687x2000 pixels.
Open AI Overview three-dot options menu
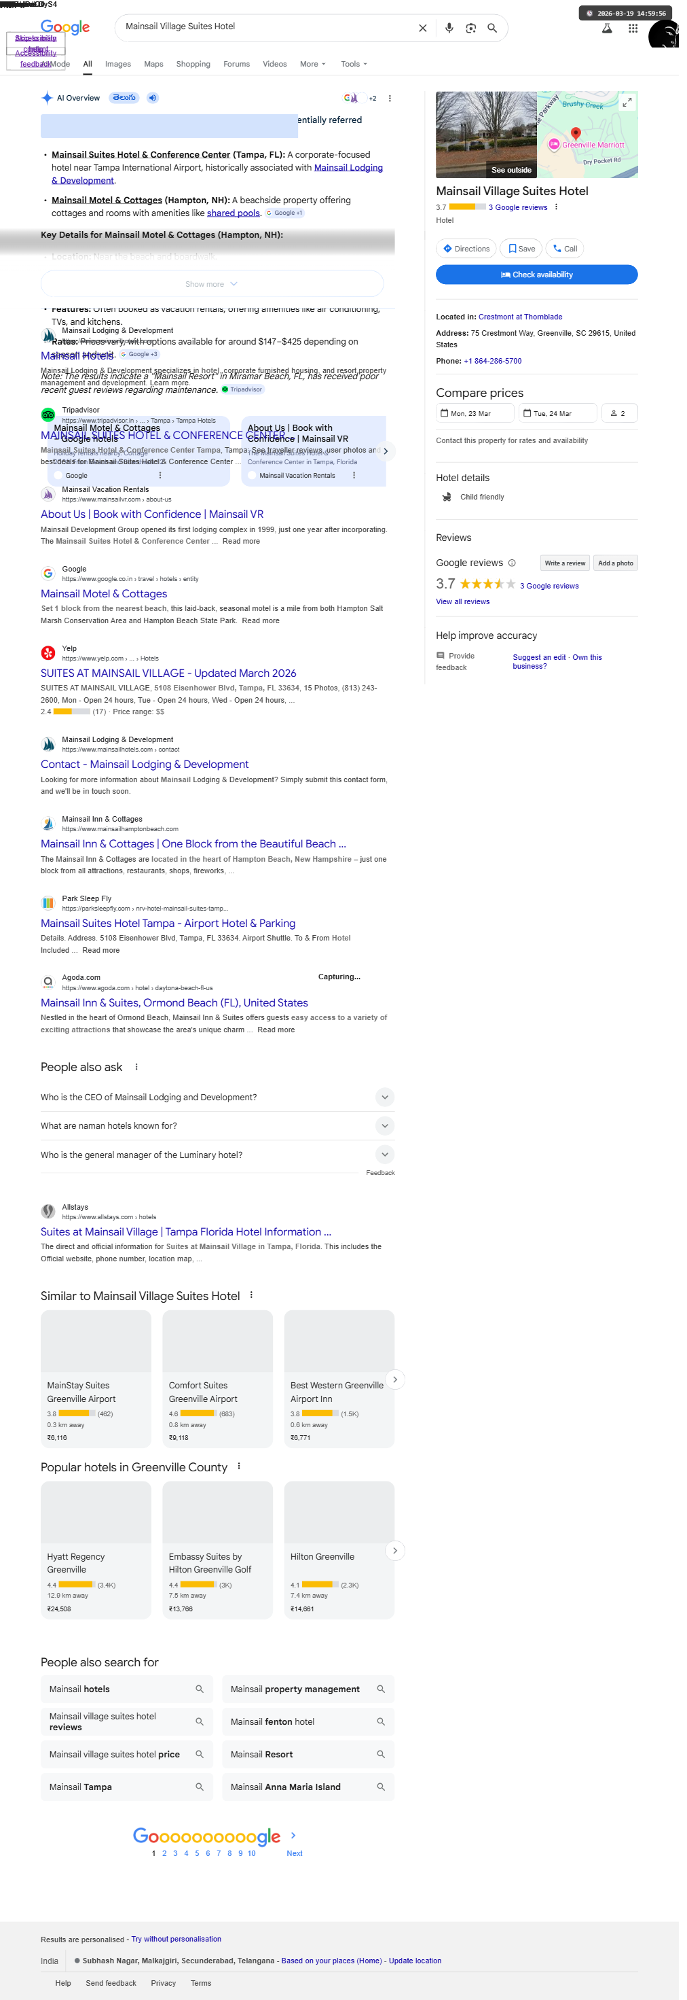tap(389, 99)
